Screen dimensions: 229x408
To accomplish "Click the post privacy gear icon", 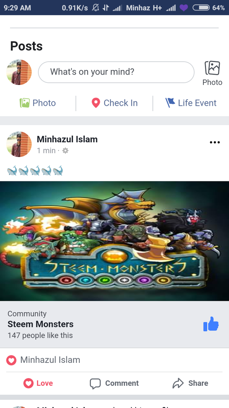I will tap(65, 151).
